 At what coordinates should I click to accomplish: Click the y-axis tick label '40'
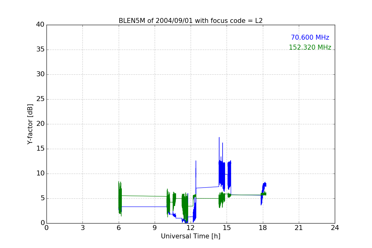point(40,25)
